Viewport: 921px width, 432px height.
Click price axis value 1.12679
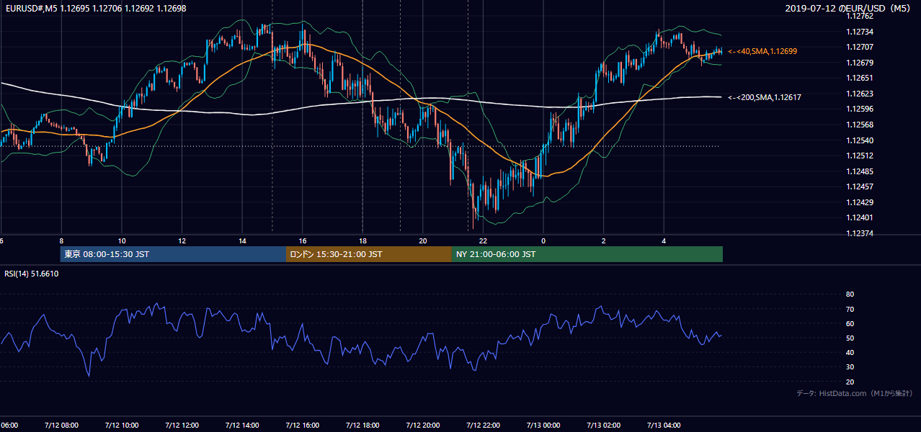(859, 63)
